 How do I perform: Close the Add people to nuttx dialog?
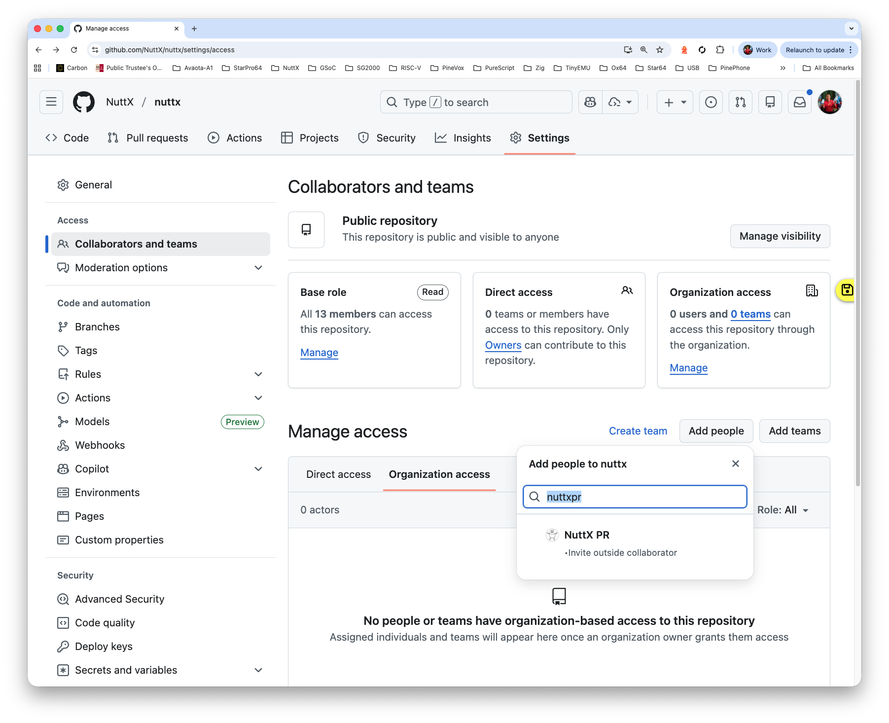click(x=735, y=464)
